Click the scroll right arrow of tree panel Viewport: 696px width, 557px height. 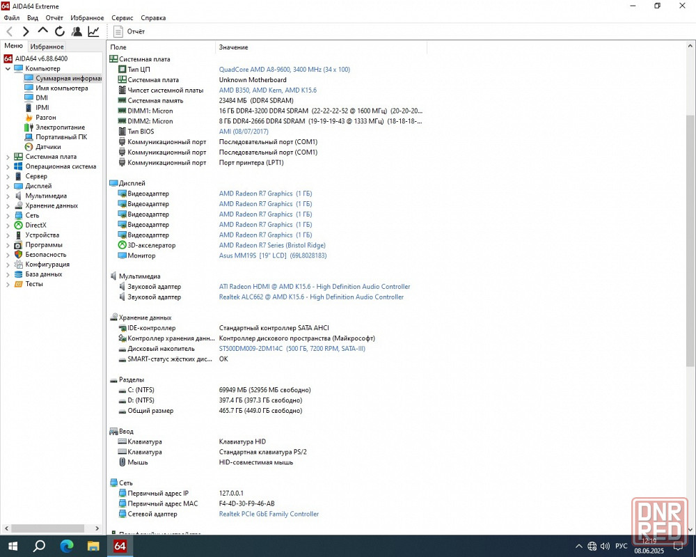[x=97, y=528]
